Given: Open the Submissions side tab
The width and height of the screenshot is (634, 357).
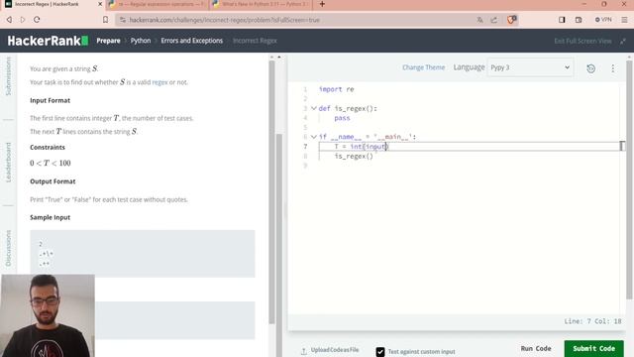Looking at the screenshot, I should (8, 76).
